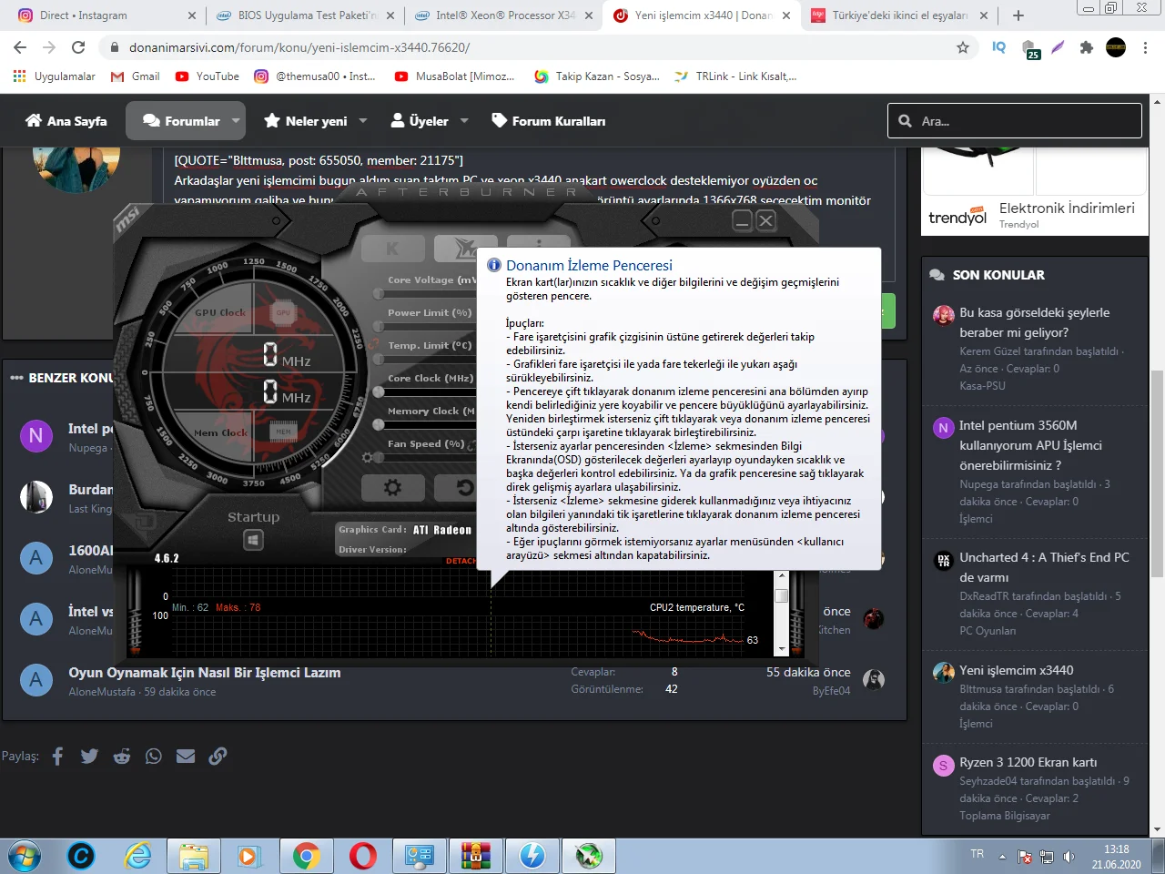Click the Chrome profile avatar
Screen dimensions: 1165x874
1116,47
